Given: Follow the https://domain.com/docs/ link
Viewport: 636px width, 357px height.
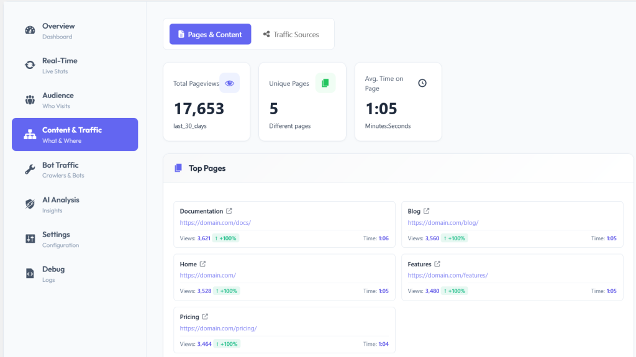Looking at the screenshot, I should click(x=216, y=223).
